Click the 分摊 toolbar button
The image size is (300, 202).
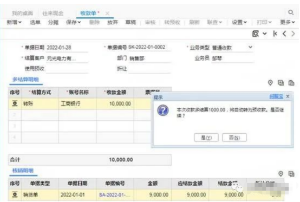[53, 22]
